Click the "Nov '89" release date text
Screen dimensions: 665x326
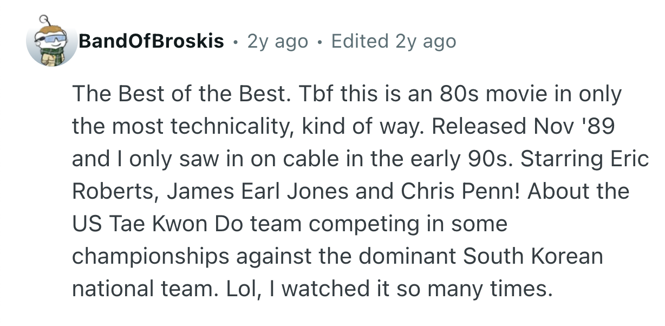pos(575,128)
